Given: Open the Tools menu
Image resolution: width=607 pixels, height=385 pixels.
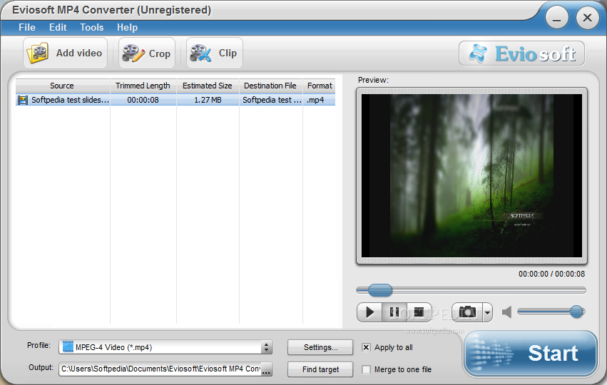Looking at the screenshot, I should [92, 28].
